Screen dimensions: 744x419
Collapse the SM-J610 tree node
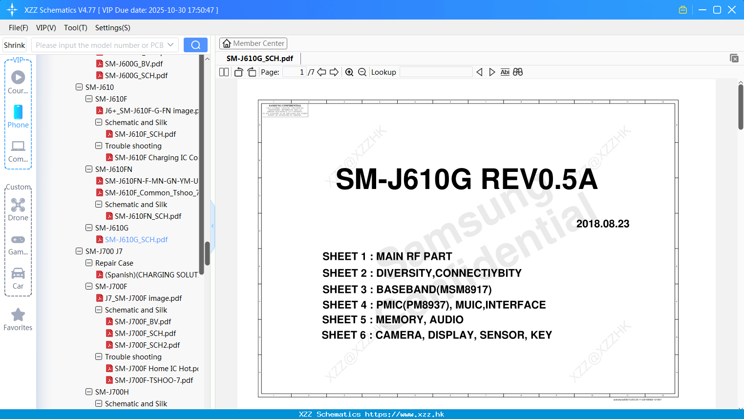79,87
